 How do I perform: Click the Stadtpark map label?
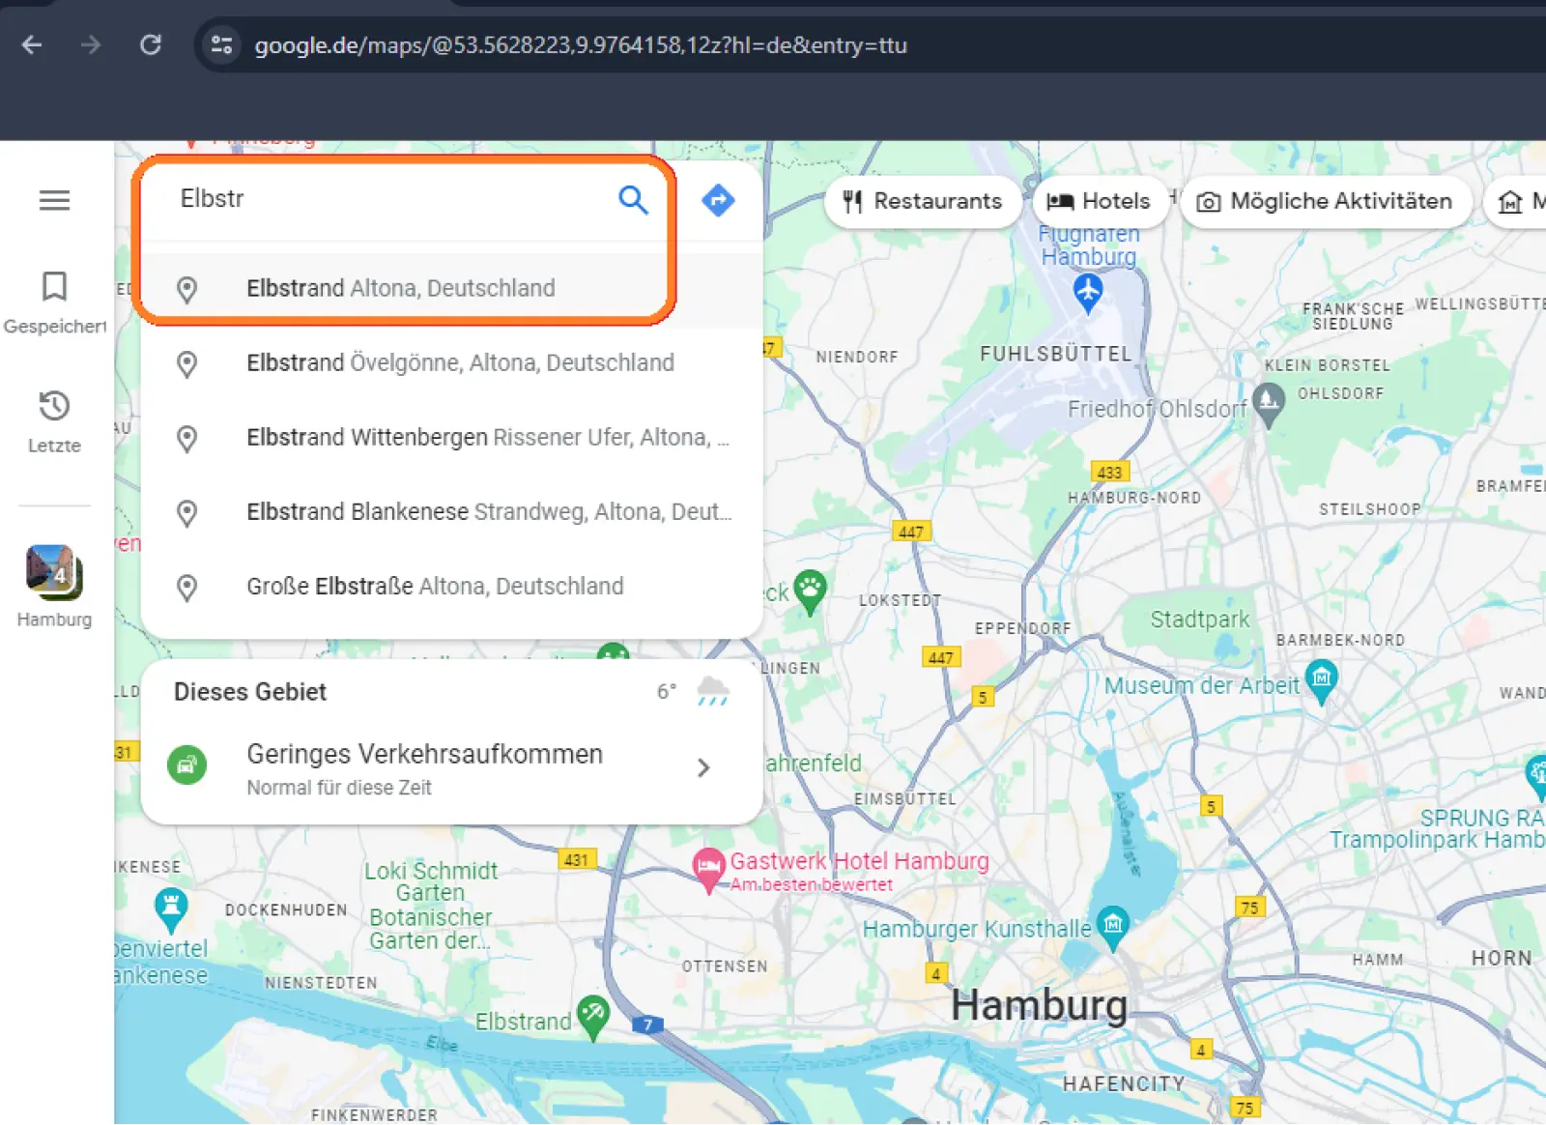1199,620
